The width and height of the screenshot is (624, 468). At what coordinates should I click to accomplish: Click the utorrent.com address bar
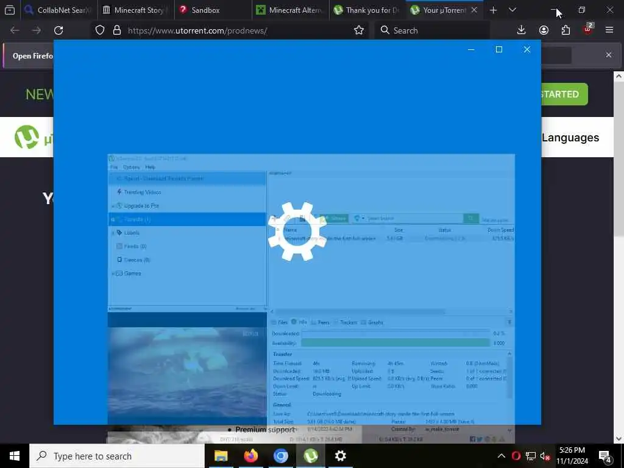[229, 30]
